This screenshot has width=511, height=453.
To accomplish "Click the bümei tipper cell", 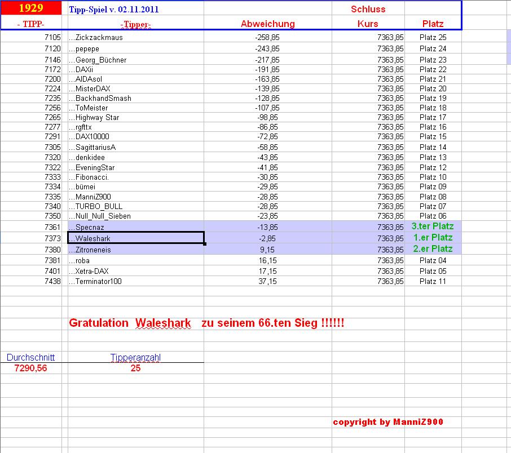I will [x=135, y=186].
